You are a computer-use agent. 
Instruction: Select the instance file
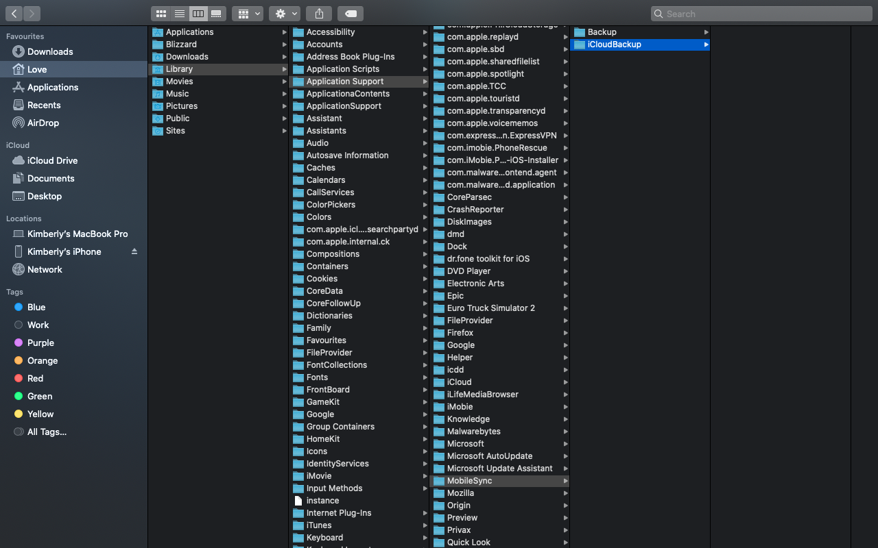(x=359, y=501)
